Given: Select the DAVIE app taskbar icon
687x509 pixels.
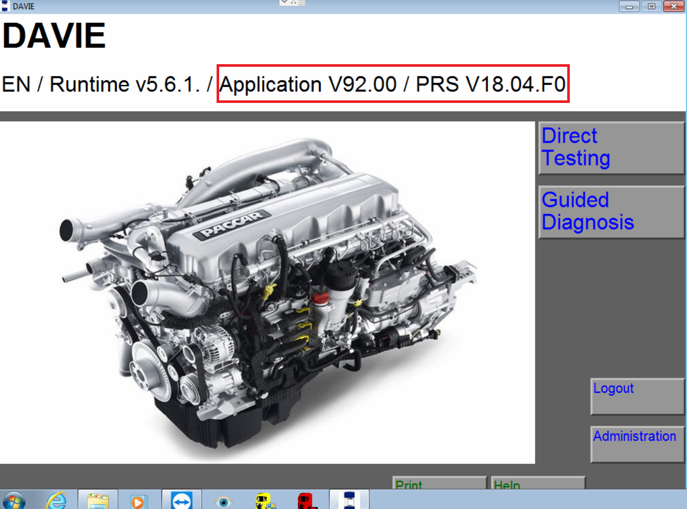Looking at the screenshot, I should pyautogui.click(x=349, y=500).
